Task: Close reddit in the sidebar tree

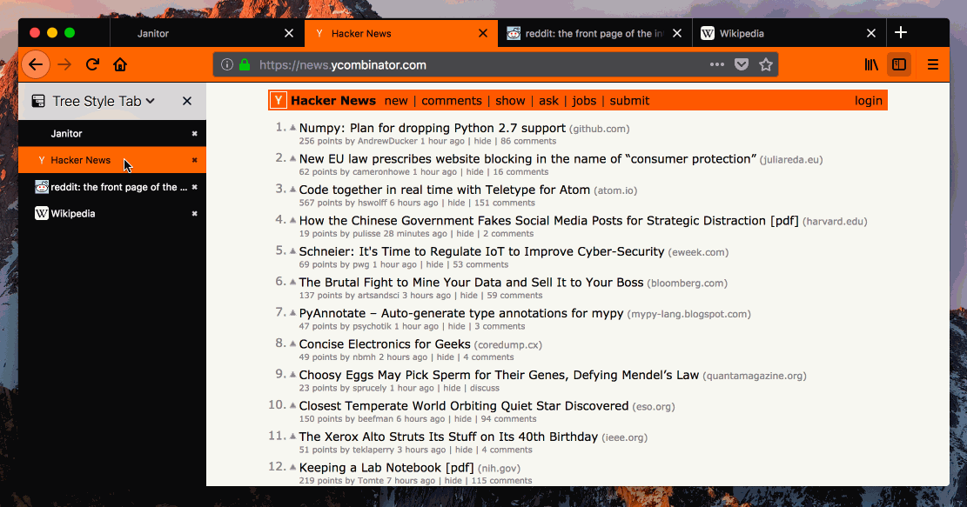Action: (194, 187)
